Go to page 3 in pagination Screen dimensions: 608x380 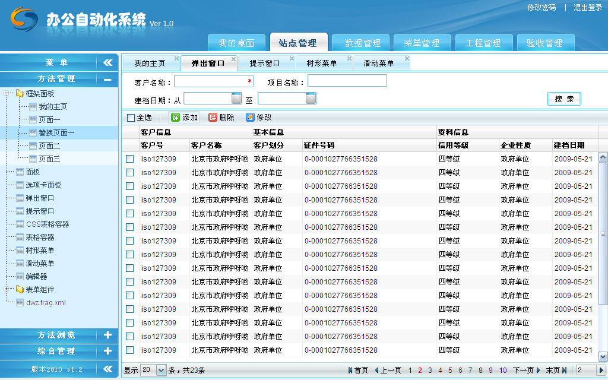point(430,370)
